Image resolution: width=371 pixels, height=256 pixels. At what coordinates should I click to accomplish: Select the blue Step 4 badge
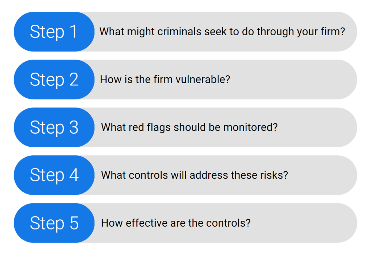[x=54, y=175]
